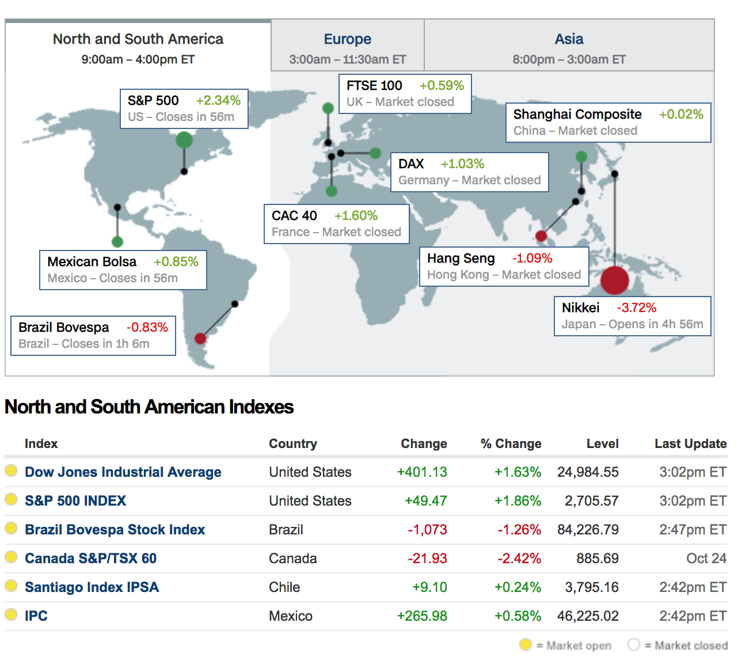Click the Brazil Bovespa red map marker

tap(200, 339)
